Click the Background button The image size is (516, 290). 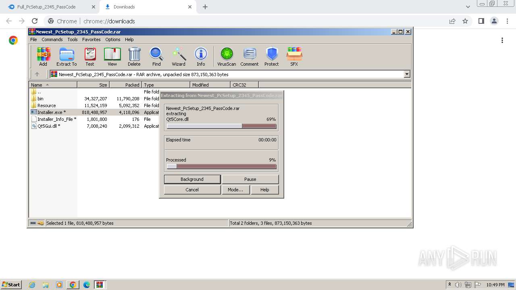pyautogui.click(x=192, y=179)
